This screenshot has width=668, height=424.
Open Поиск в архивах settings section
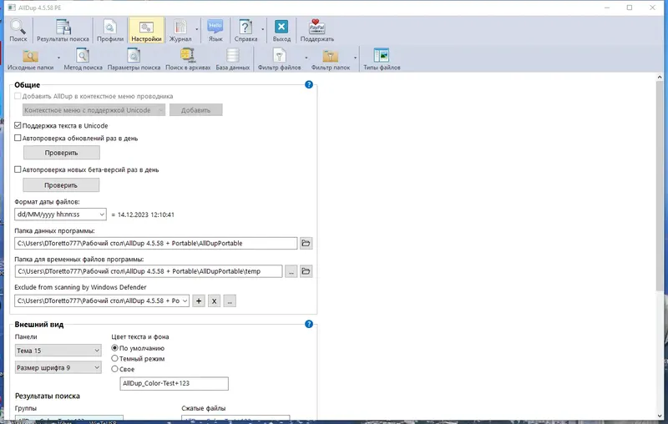click(188, 59)
